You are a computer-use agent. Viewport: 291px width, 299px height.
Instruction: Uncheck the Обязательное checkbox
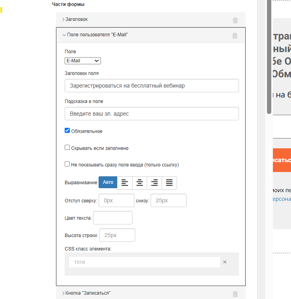(67, 131)
